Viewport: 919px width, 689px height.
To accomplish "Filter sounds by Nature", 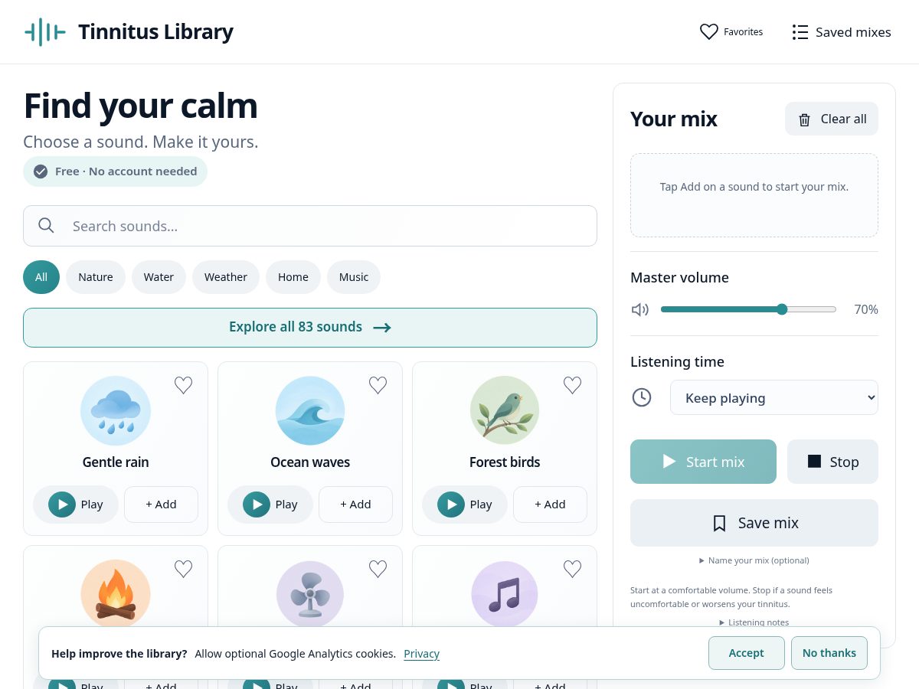I will pyautogui.click(x=96, y=277).
